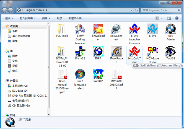Refresh the Engineer tools folder view
Viewport: 184px width, 129px height.
pos(136,10)
